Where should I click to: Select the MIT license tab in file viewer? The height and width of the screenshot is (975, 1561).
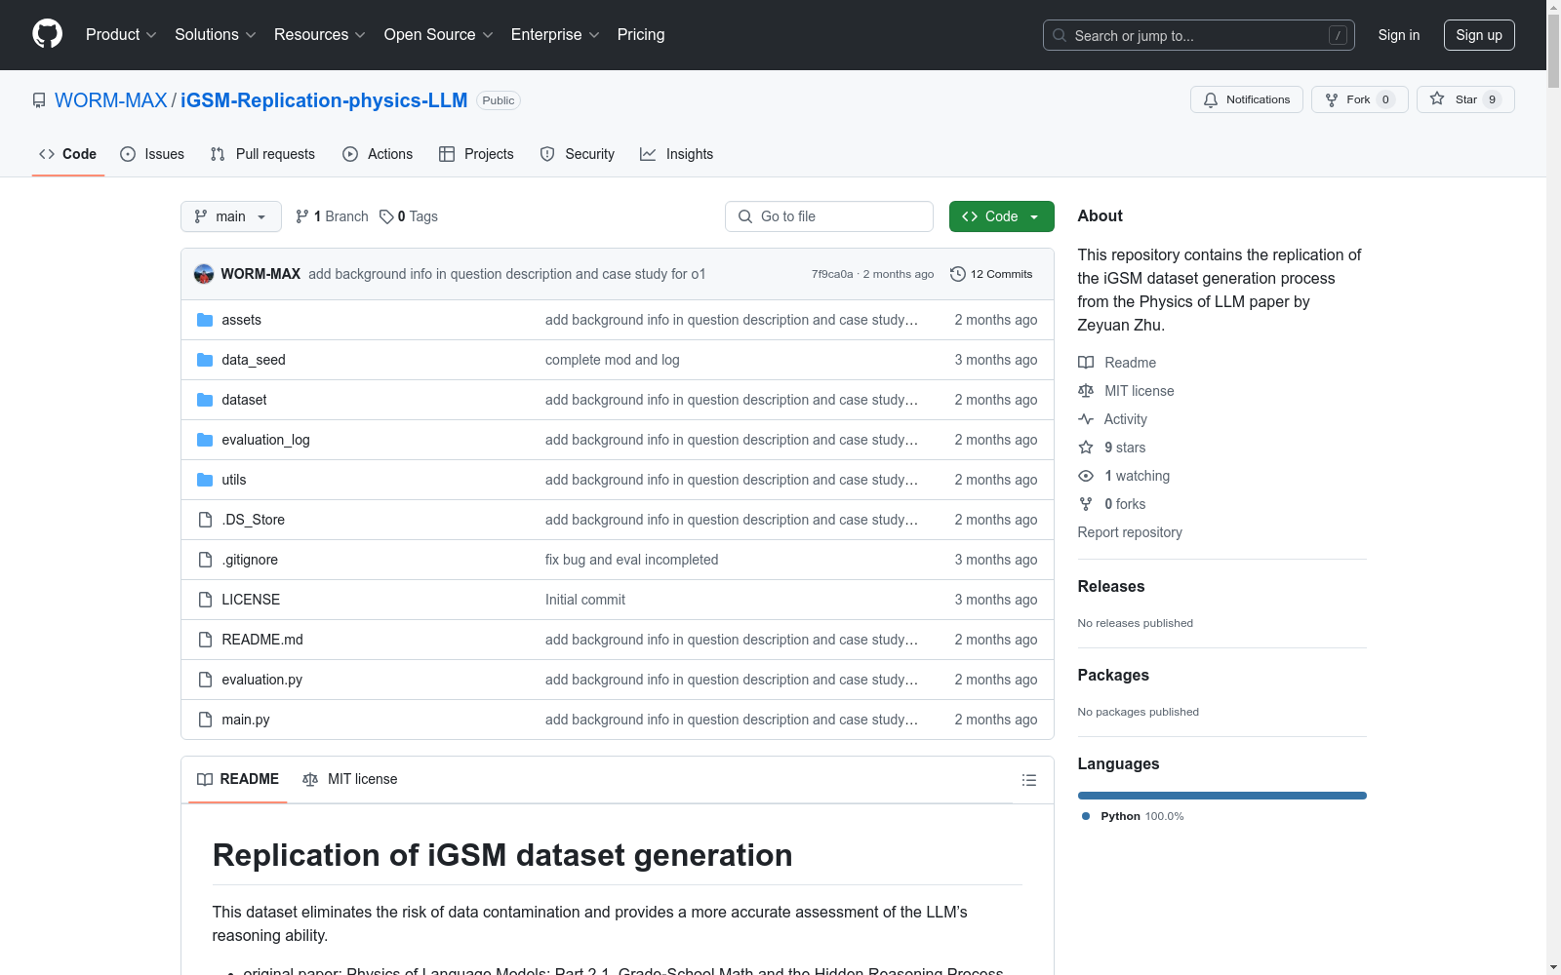pyautogui.click(x=350, y=780)
